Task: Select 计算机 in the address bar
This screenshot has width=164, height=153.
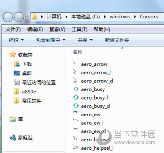Action: [54, 17]
